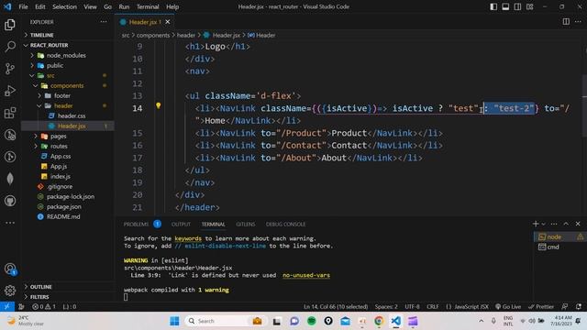Screen dimensions: 587x330
Task: Open the Explorer view in activity bar
Action: [10, 25]
